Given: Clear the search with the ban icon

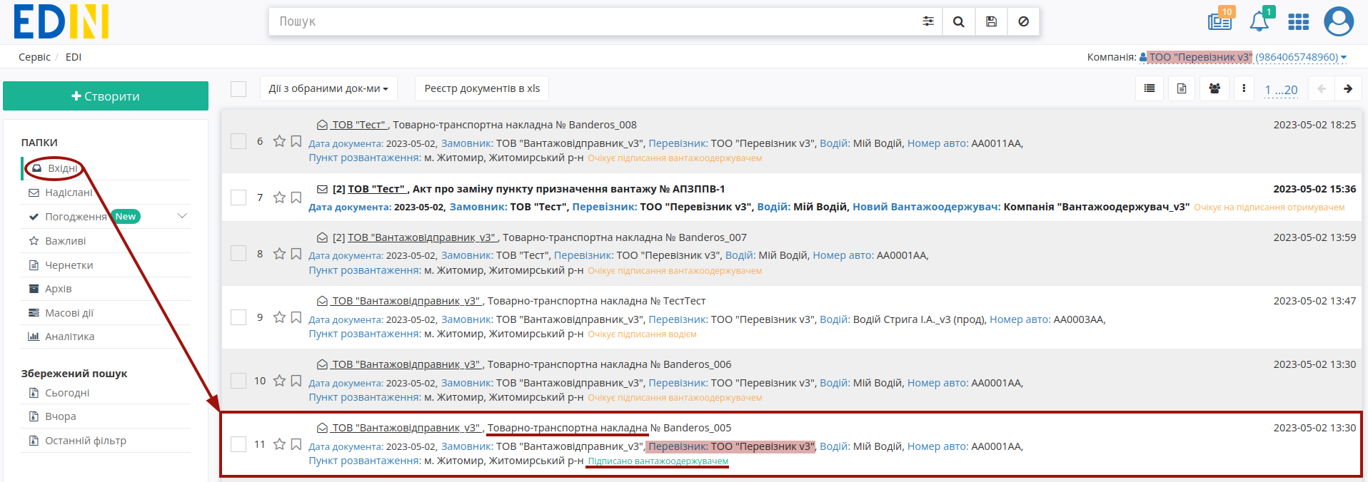Looking at the screenshot, I should [x=1023, y=21].
